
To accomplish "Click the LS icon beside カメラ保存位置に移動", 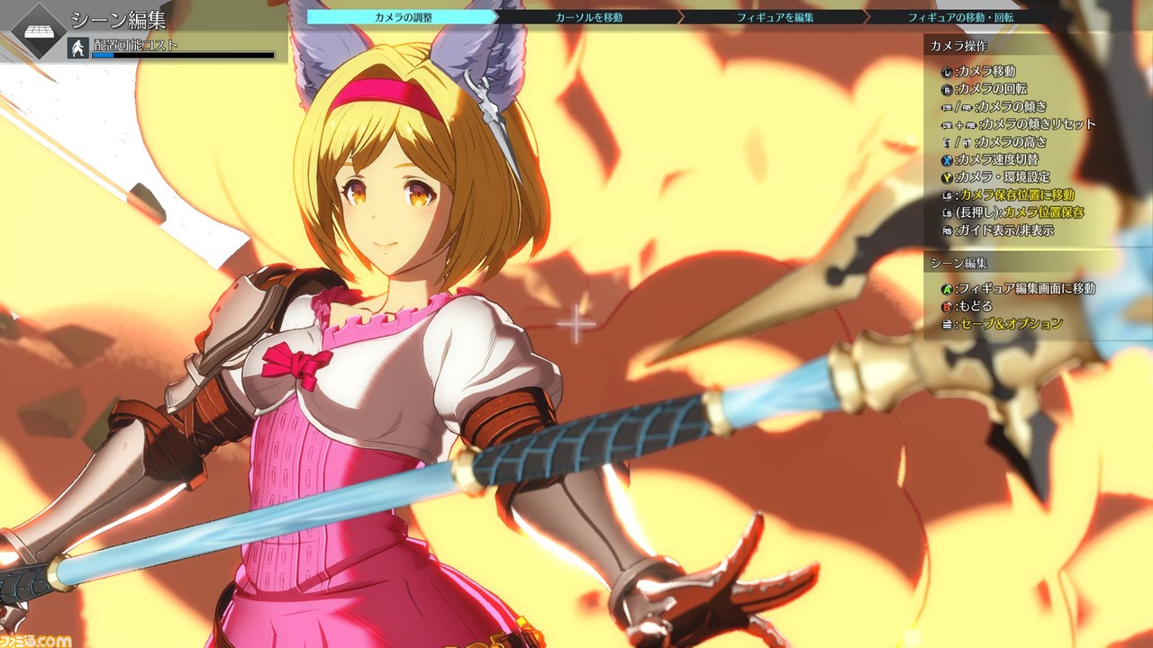I will pos(947,195).
